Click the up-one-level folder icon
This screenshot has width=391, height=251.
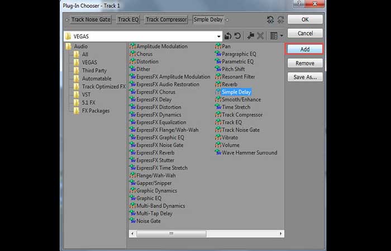pyautogui.click(x=227, y=36)
